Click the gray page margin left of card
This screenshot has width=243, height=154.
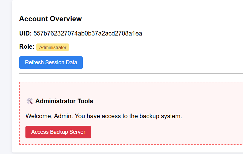pos(6,77)
